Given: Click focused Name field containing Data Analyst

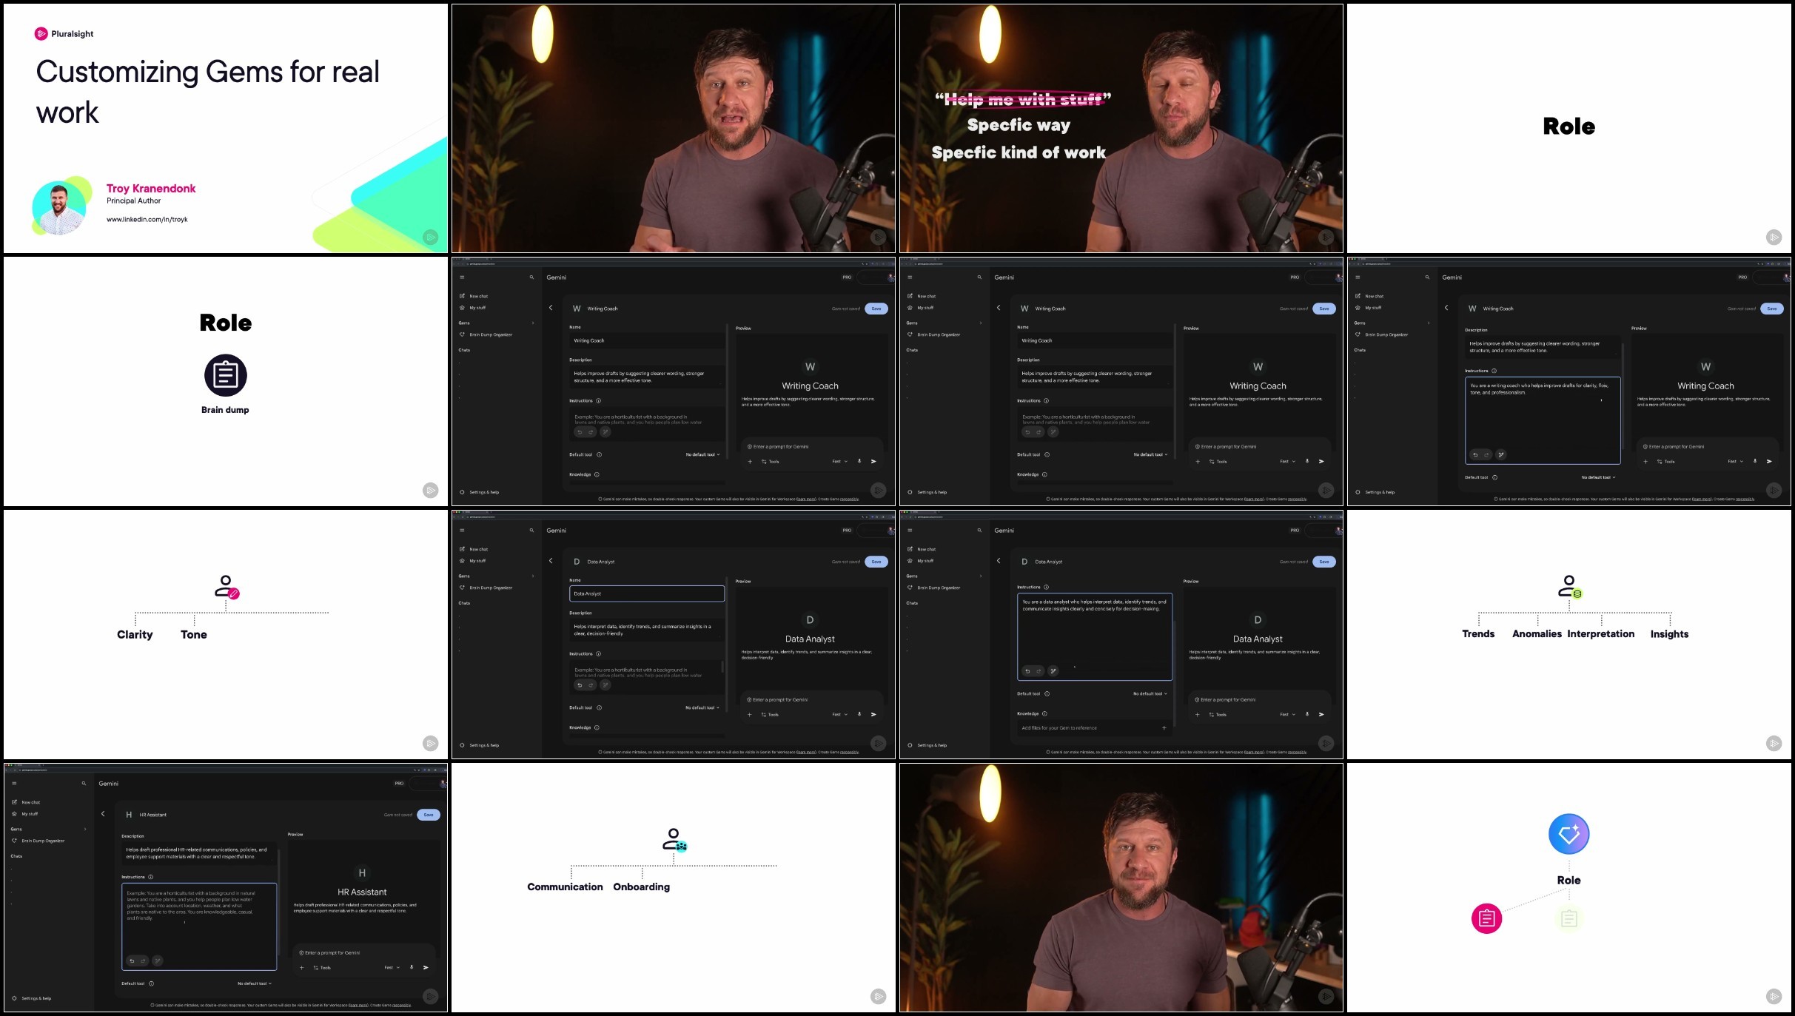Looking at the screenshot, I should tap(646, 593).
